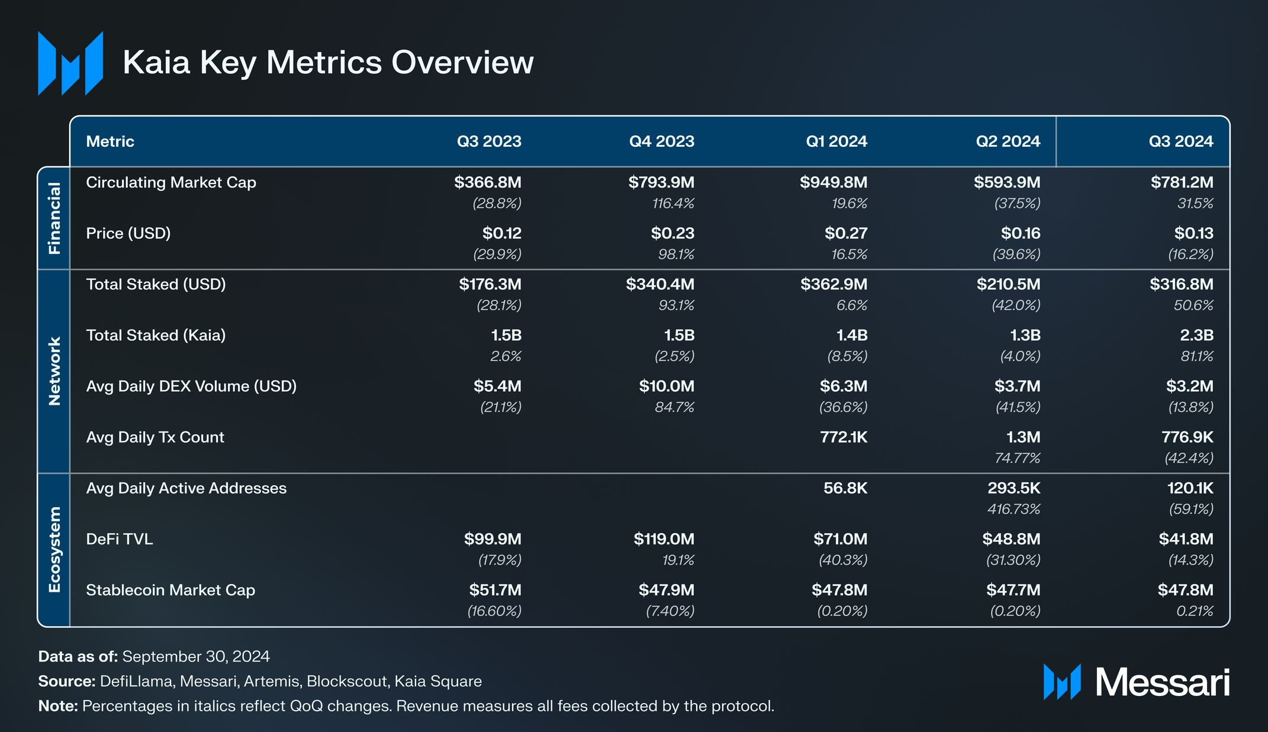Click the 'Q1 2024' column header
This screenshot has height=732, width=1268.
point(836,141)
